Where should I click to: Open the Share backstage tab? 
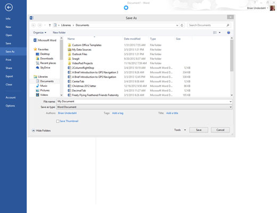click(9, 68)
